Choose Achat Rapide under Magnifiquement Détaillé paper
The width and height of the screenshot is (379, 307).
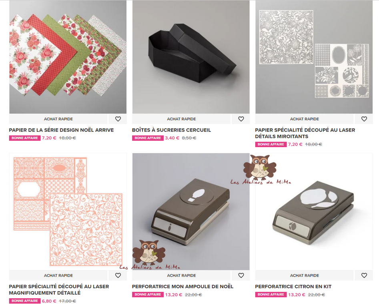(x=58, y=275)
